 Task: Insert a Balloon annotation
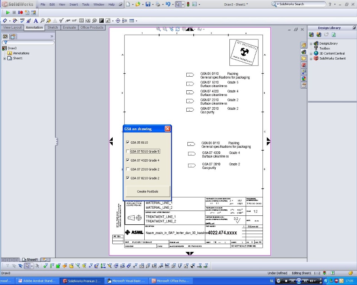pyautogui.click(x=42, y=21)
